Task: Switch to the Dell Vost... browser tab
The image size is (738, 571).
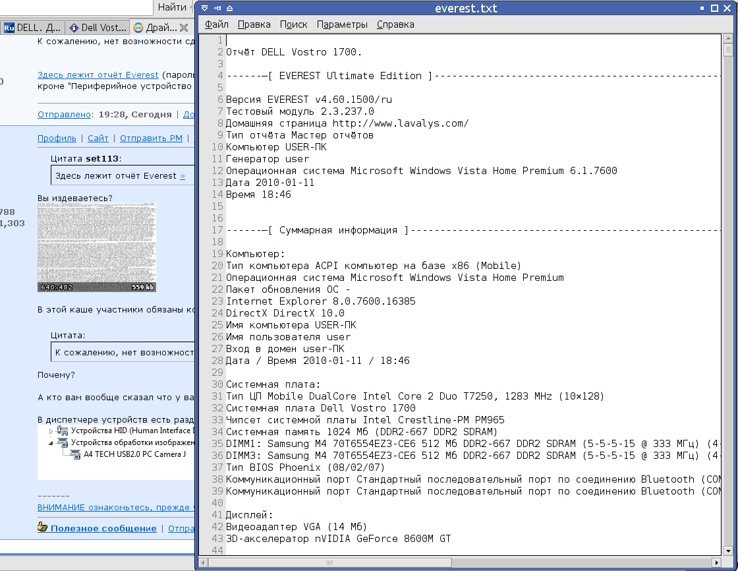Action: pos(98,28)
